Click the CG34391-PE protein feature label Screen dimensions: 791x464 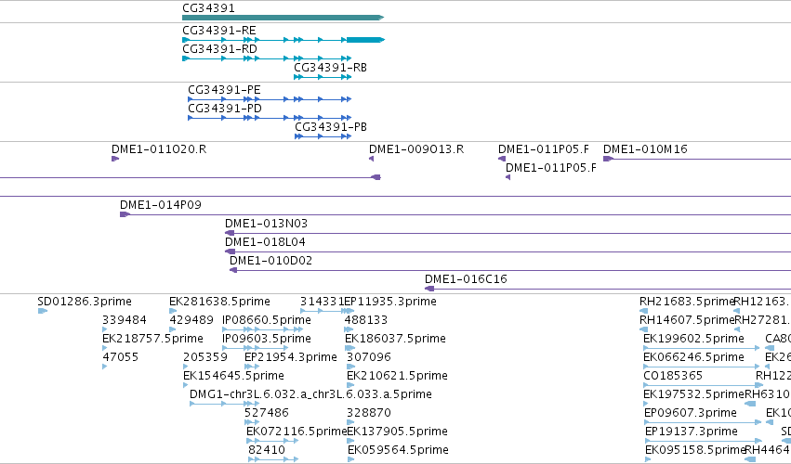(225, 90)
